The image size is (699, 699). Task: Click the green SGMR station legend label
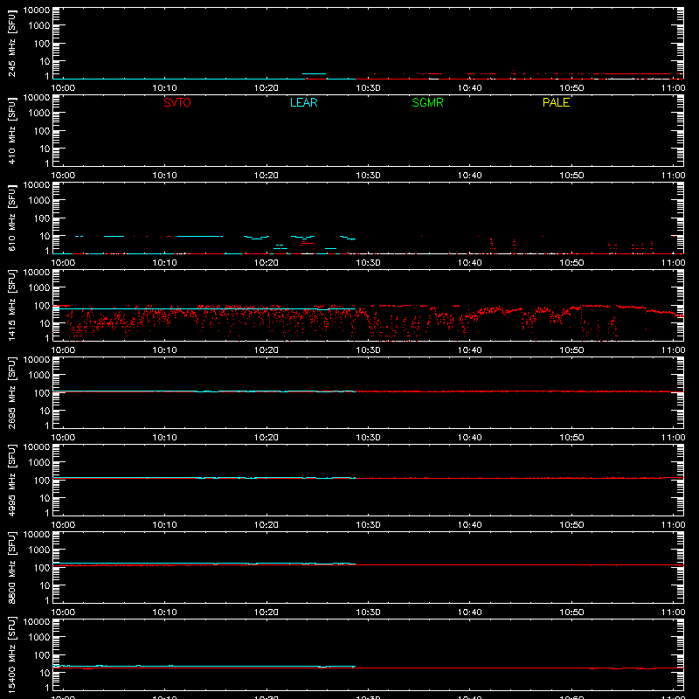[x=427, y=102]
